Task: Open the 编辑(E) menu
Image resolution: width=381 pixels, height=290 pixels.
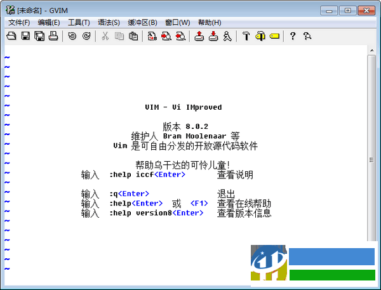Action: pos(49,23)
